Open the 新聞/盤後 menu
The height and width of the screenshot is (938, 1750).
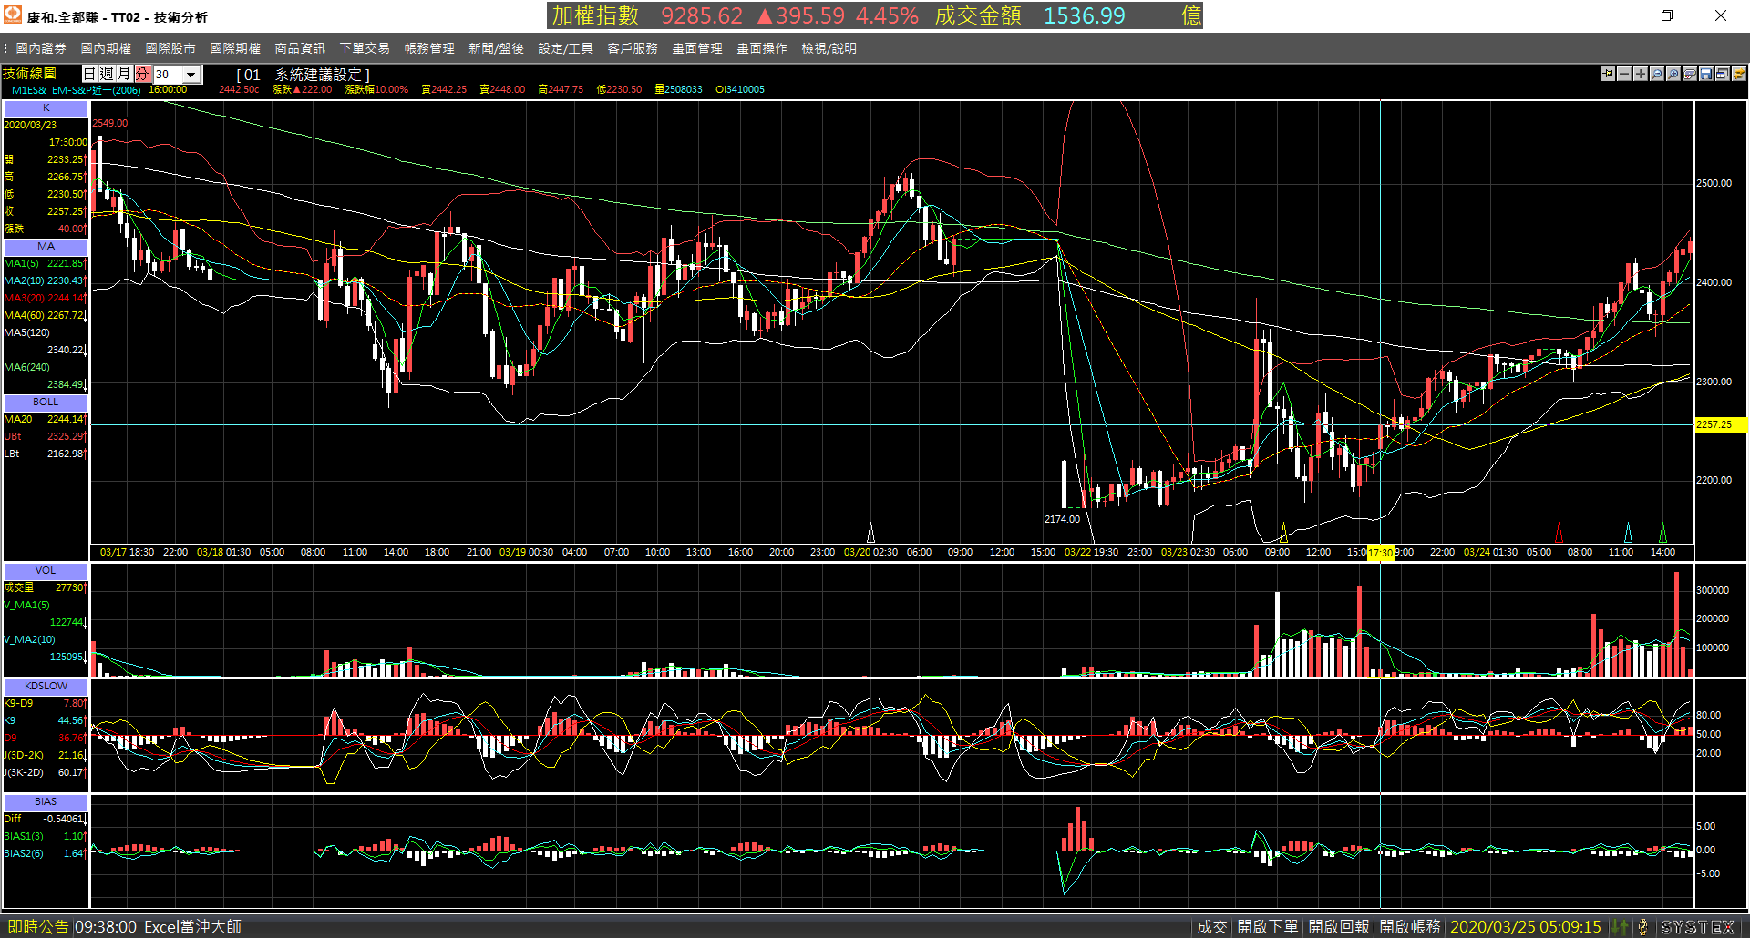click(x=496, y=48)
